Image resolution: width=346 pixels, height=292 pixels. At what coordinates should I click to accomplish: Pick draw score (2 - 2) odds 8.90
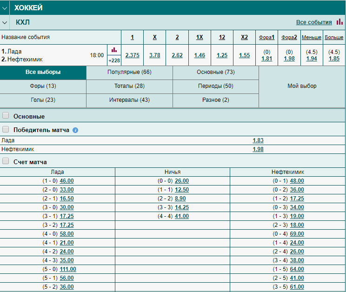click(180, 199)
